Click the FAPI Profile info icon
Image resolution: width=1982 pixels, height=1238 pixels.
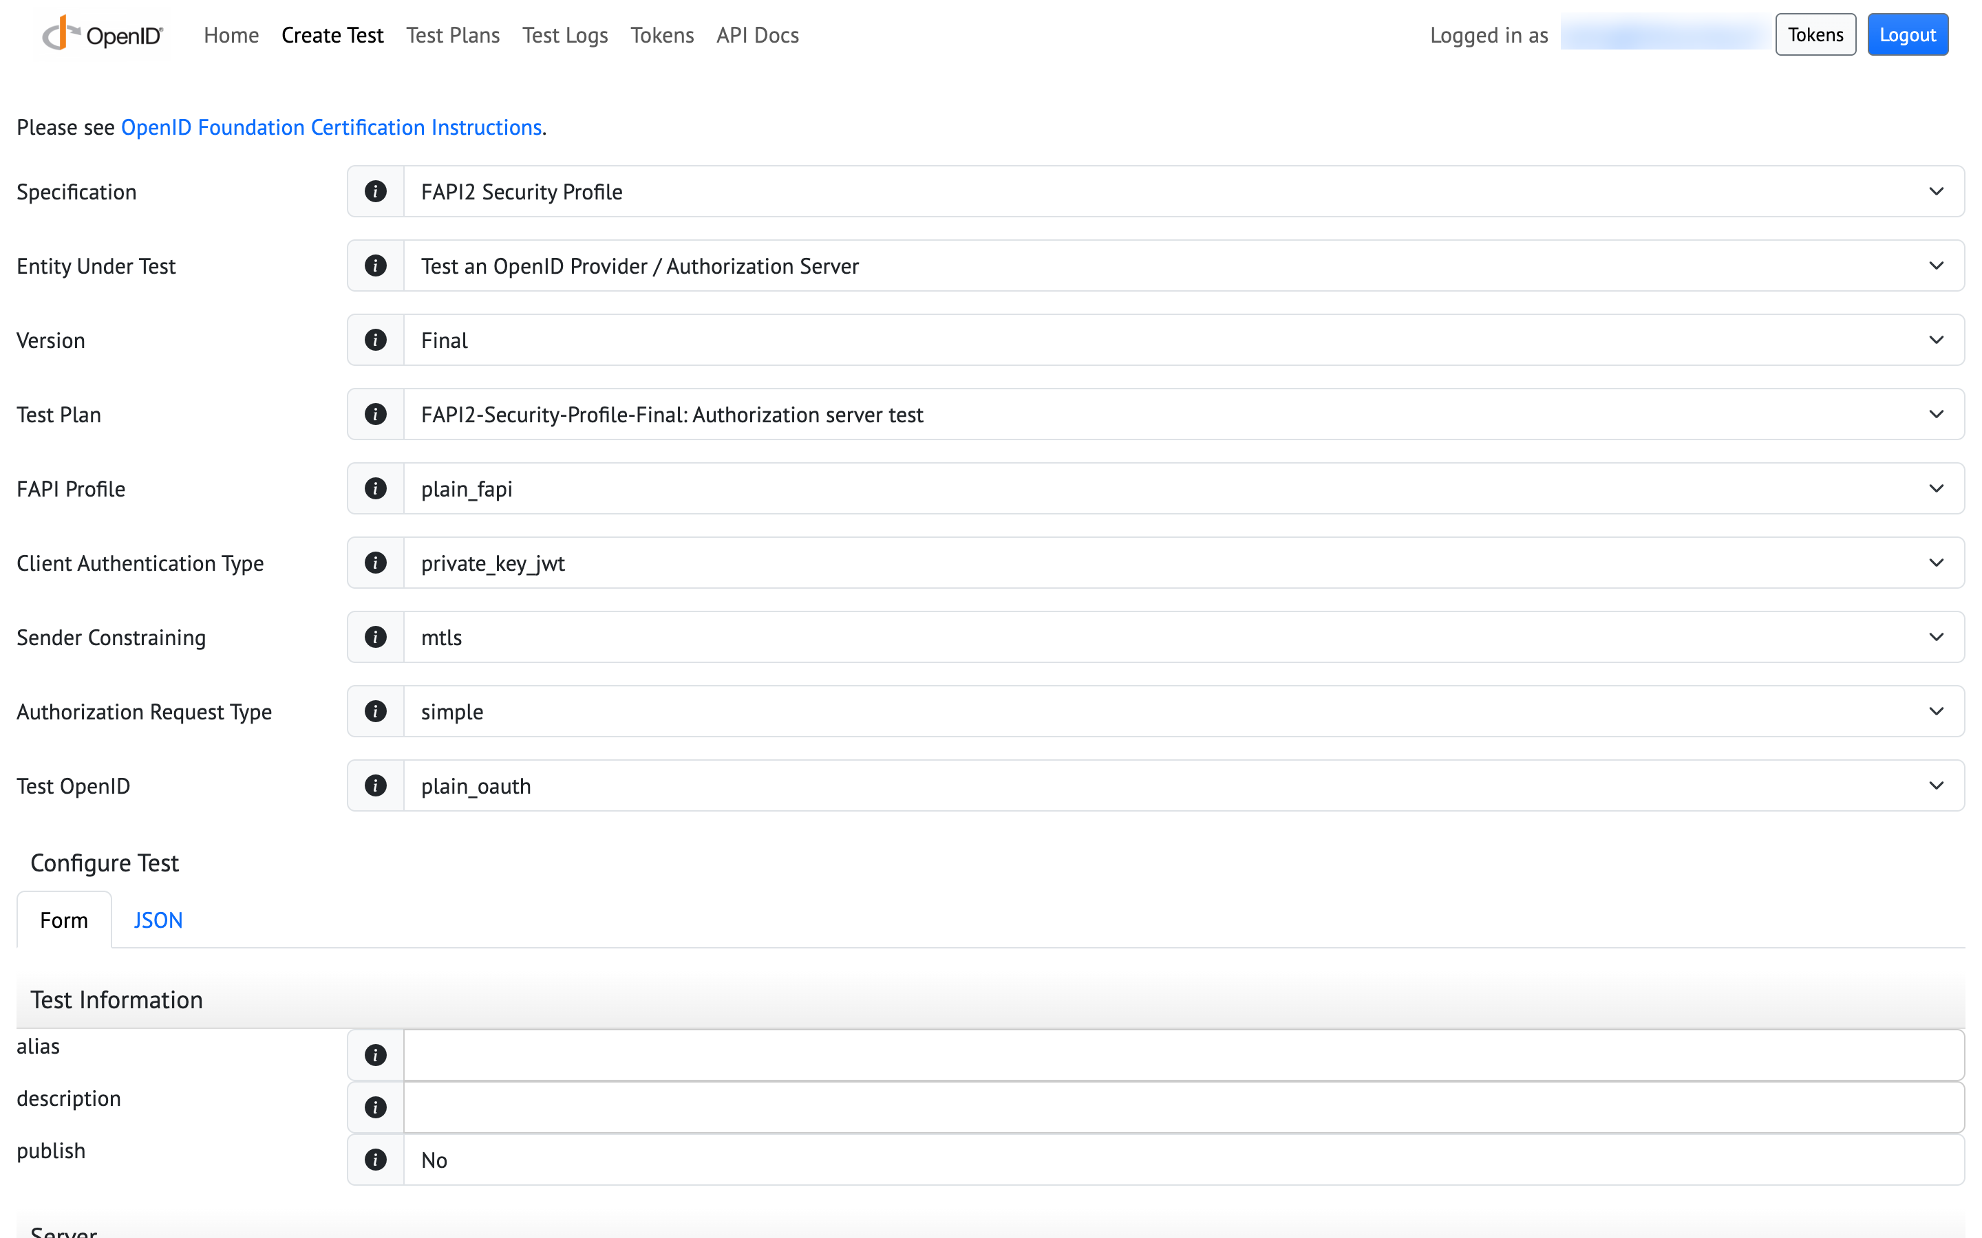pyautogui.click(x=375, y=489)
